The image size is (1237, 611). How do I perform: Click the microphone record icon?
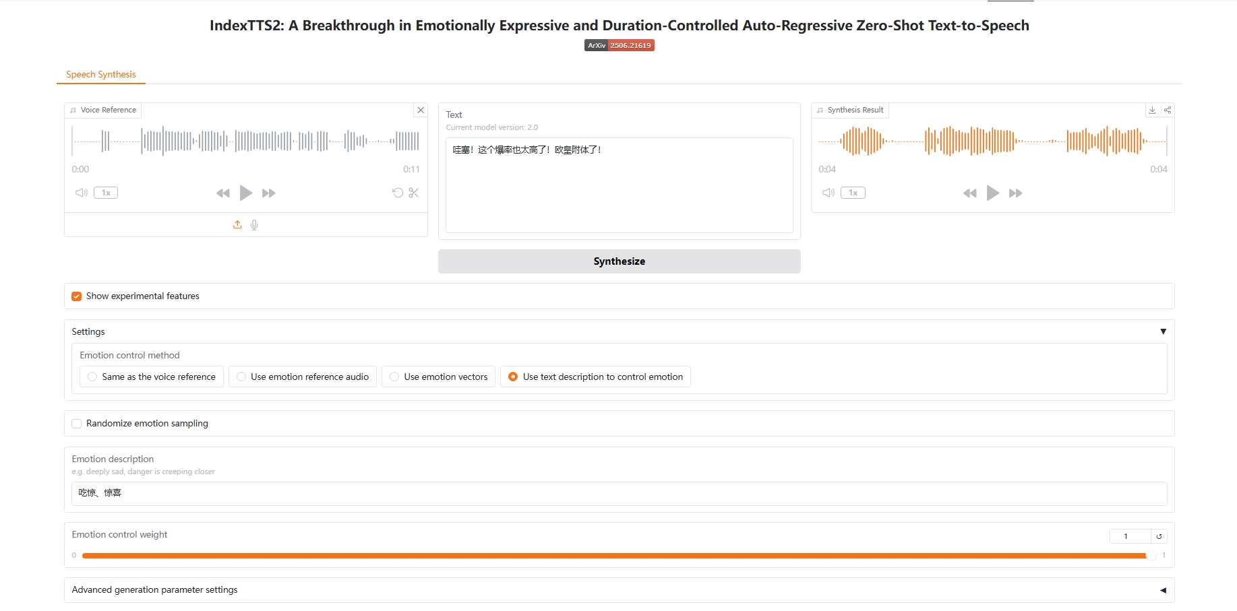pyautogui.click(x=254, y=225)
